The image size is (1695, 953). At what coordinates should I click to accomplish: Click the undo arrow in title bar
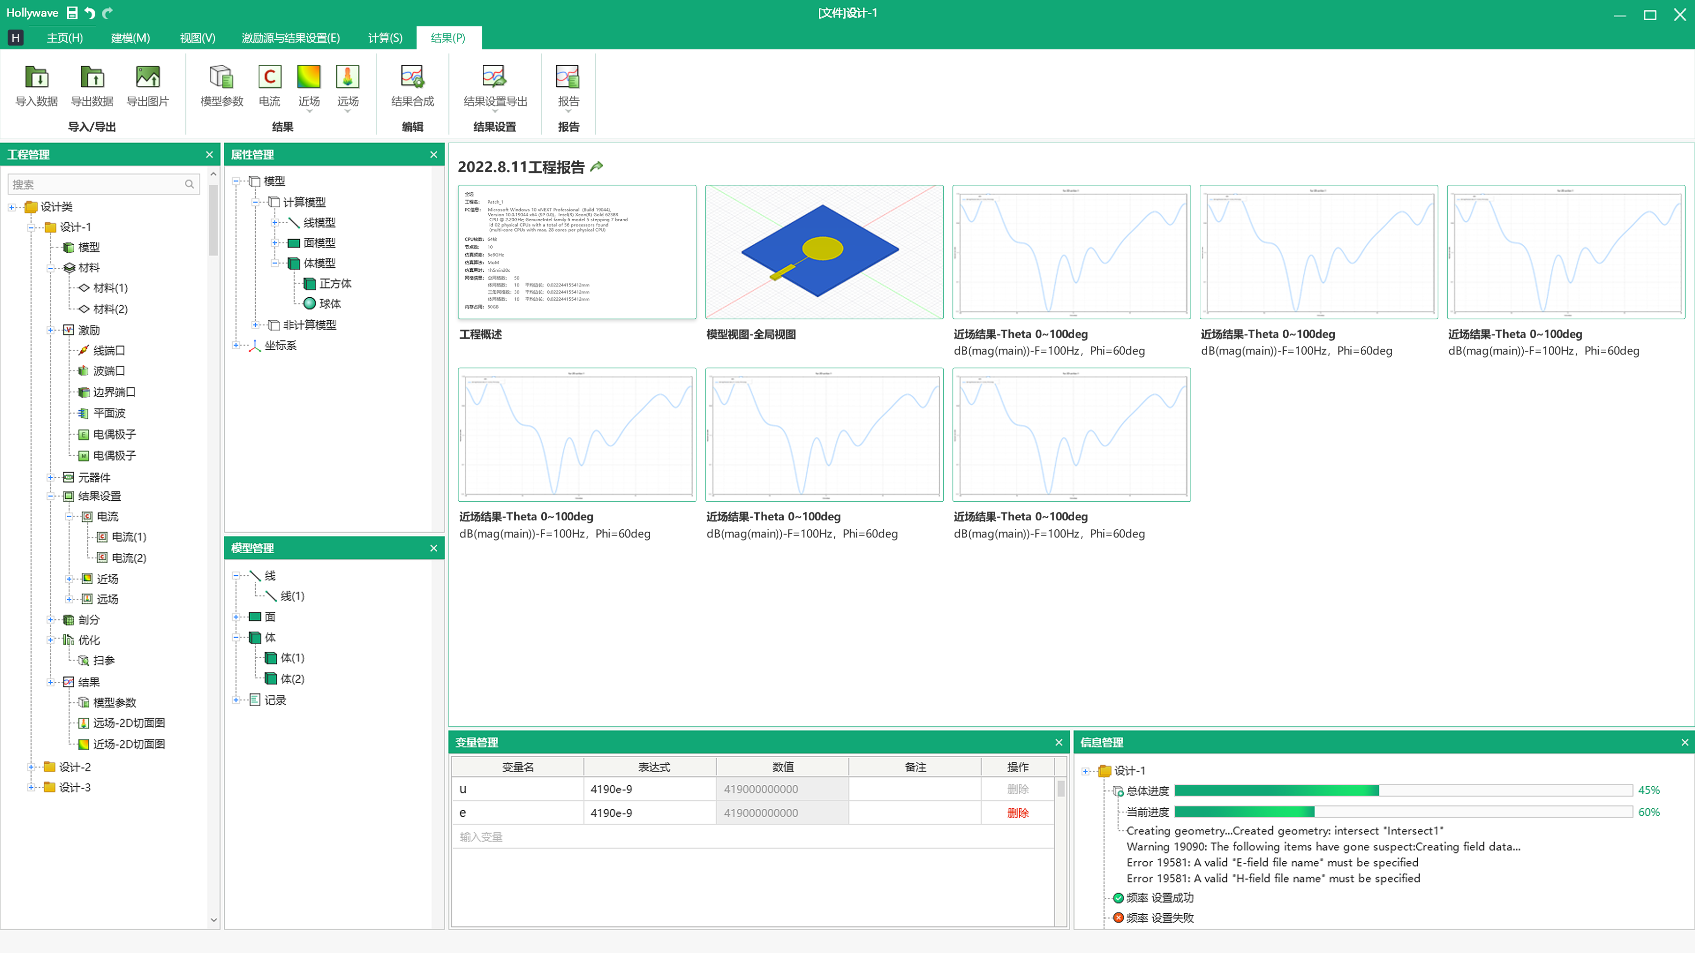(90, 12)
